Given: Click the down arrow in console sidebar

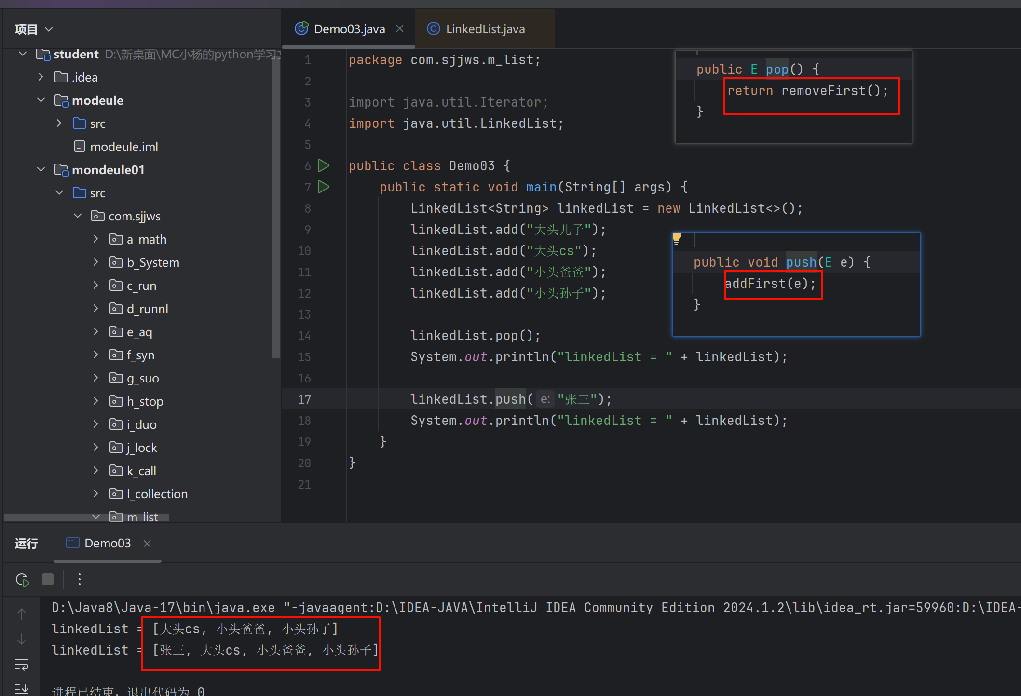Looking at the screenshot, I should coord(22,640).
